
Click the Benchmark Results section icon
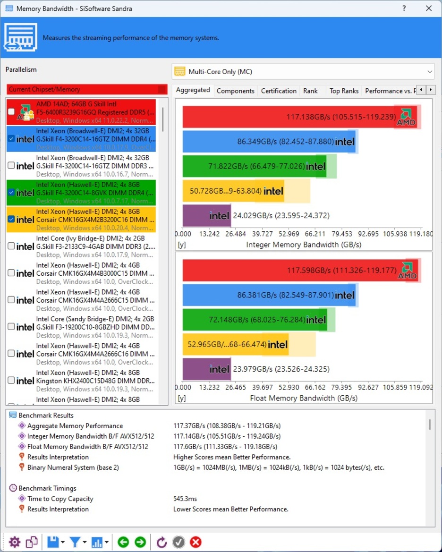coord(13,415)
